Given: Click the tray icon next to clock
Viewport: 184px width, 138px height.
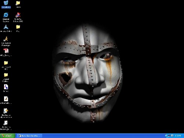Looking at the screenshot, I should coord(172,136).
